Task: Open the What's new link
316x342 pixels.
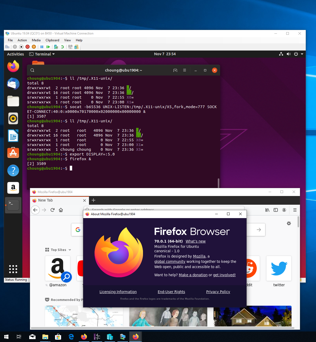Action: tap(195, 241)
